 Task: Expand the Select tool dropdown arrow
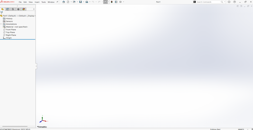(x=109, y=2)
